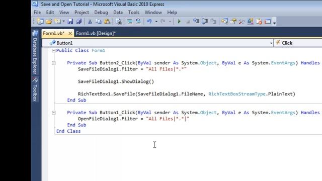The width and height of the screenshot is (322, 181).
Task: Open the Edit menu
Action: pos(50,13)
